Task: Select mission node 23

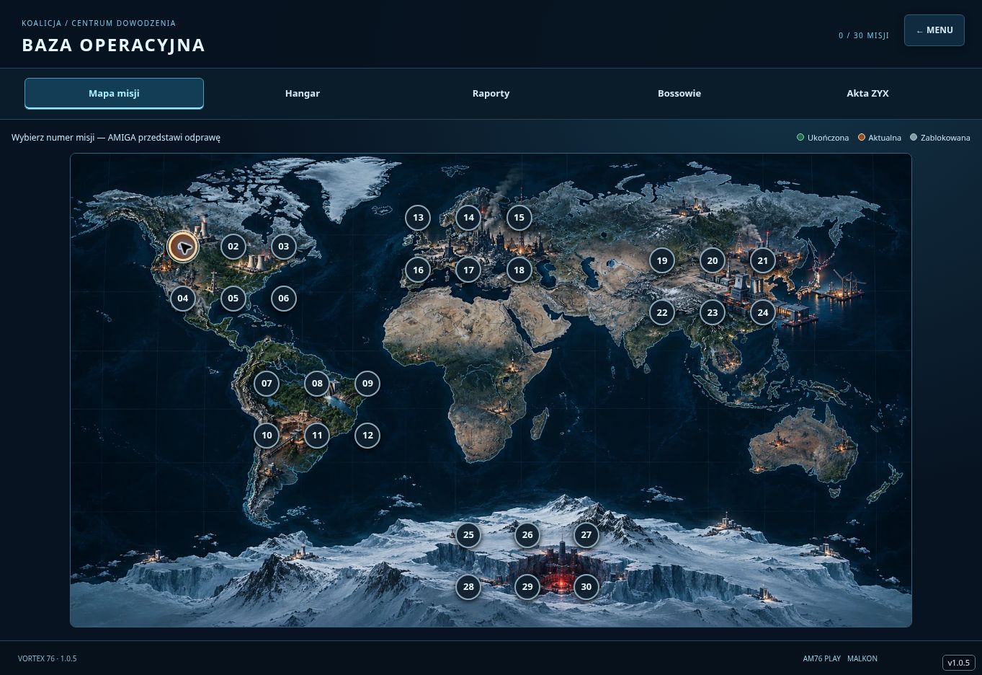Action: click(712, 313)
